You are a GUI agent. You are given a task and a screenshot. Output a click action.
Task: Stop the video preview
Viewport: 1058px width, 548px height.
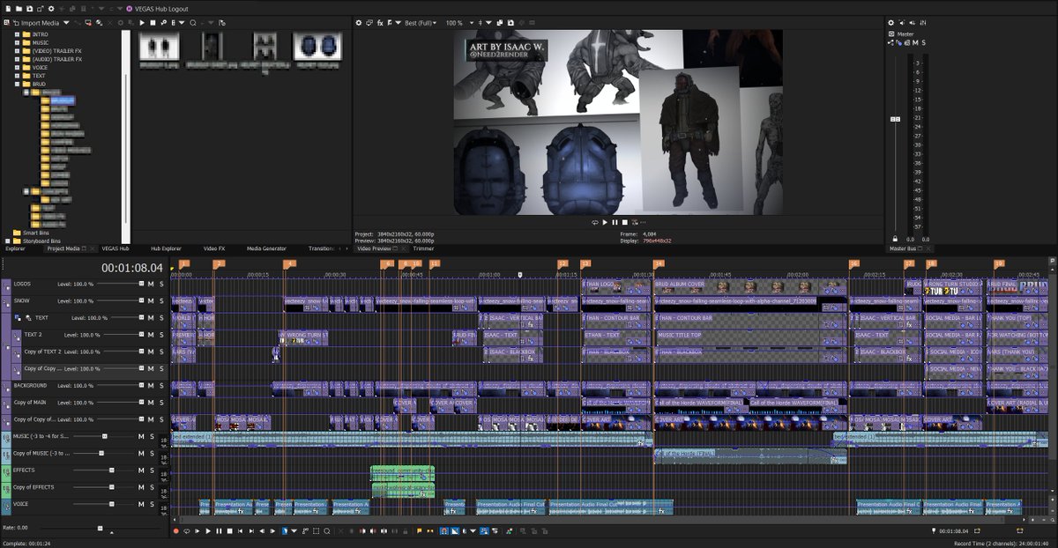pos(625,222)
